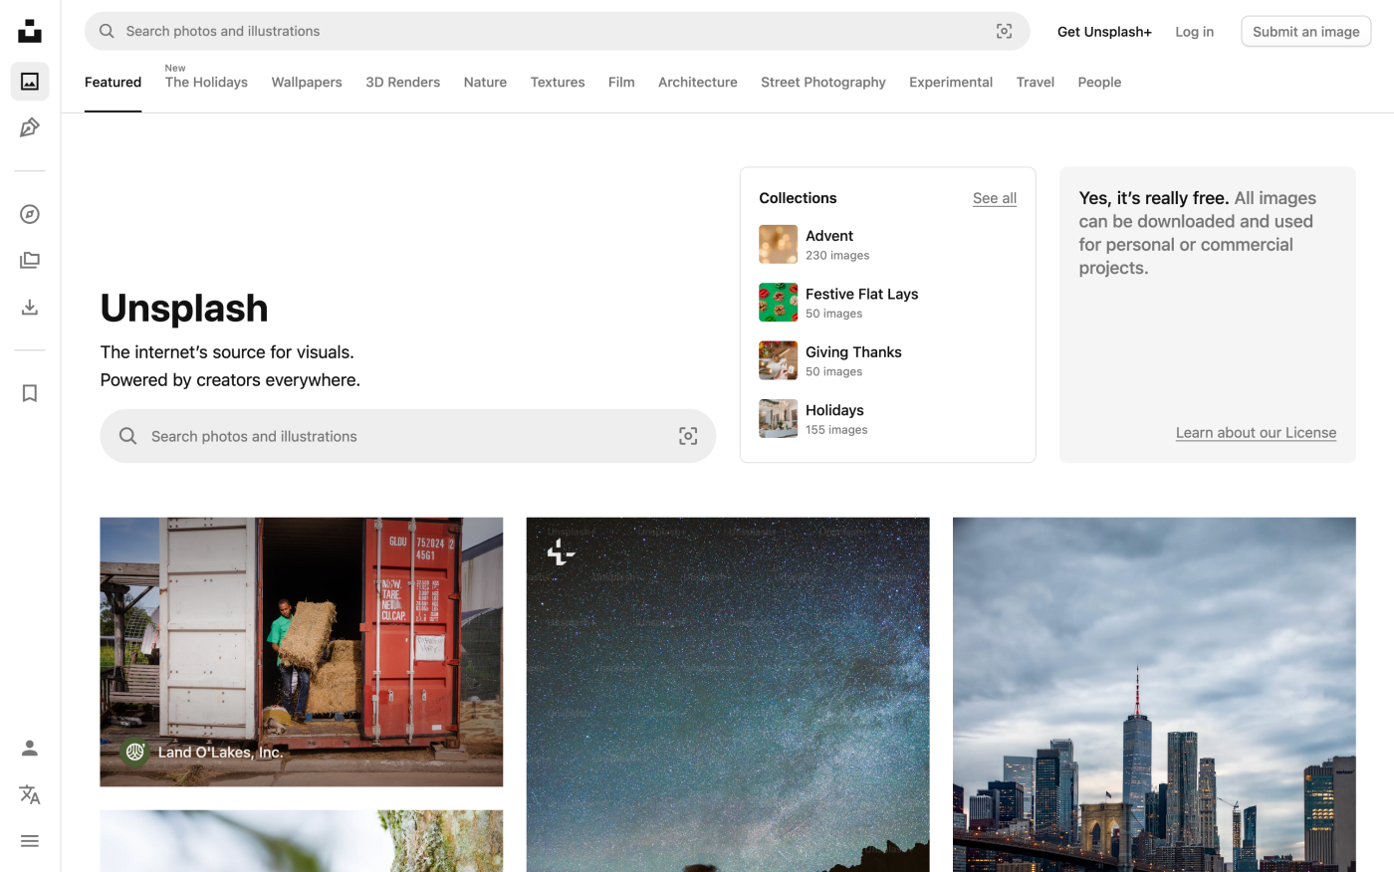Viewport: 1394px width, 872px height.
Task: Click visual search icon in top search bar
Action: tap(1004, 32)
